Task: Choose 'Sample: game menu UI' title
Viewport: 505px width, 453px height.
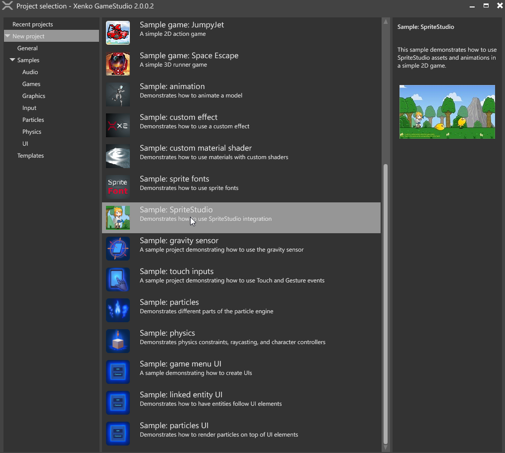Action: click(x=180, y=364)
